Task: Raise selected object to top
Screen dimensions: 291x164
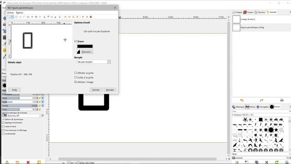Action: [73, 17]
